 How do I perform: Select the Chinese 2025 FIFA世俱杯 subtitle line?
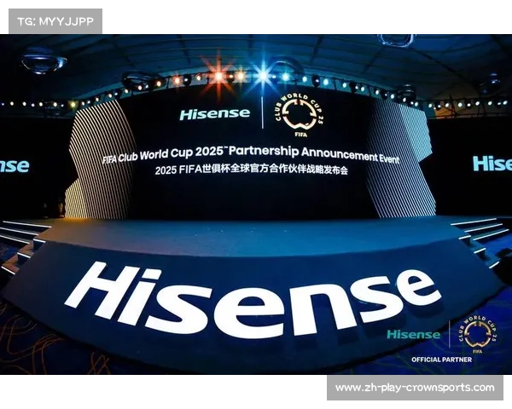[252, 170]
